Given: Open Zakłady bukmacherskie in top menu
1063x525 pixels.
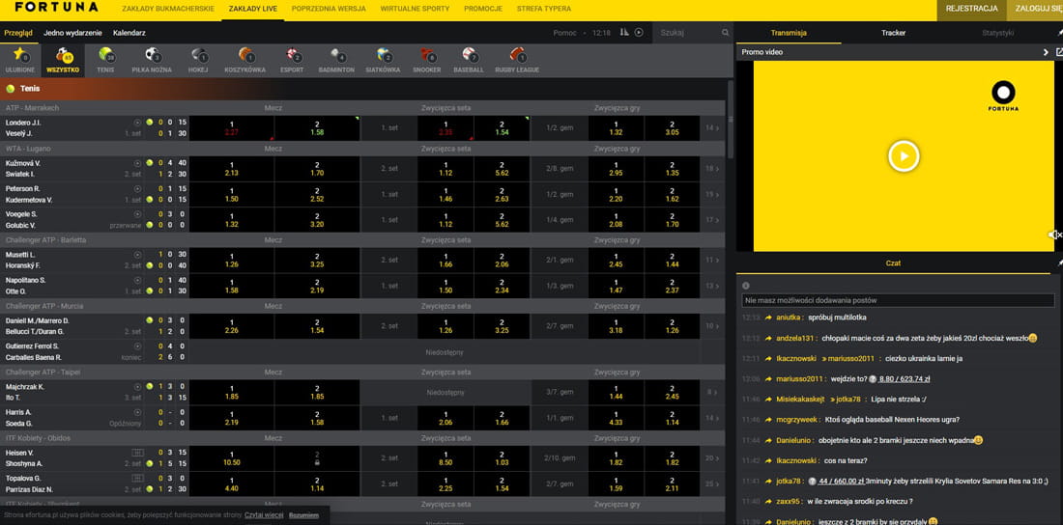Looking at the screenshot, I should click(x=168, y=9).
